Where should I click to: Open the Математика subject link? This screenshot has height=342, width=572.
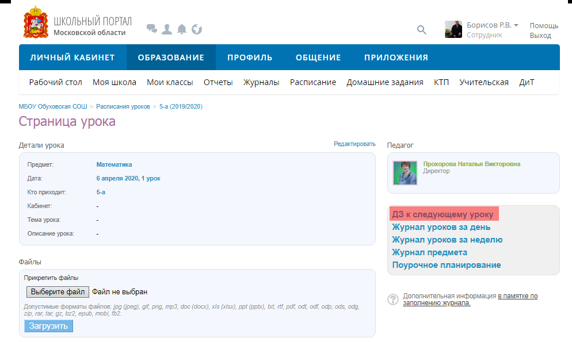[x=114, y=164]
